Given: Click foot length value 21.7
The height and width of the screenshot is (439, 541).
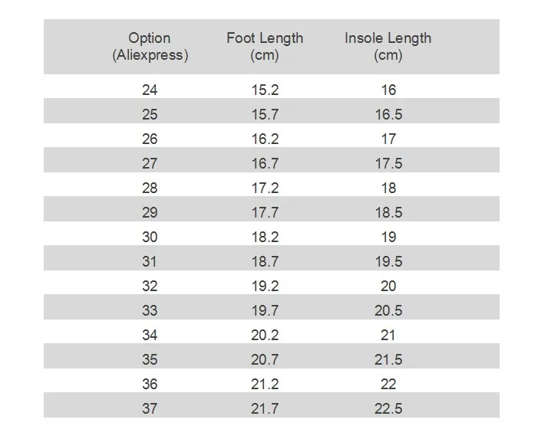Looking at the screenshot, I should coord(265,409).
